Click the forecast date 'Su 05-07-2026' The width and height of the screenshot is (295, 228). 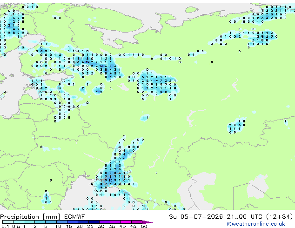tap(196, 217)
